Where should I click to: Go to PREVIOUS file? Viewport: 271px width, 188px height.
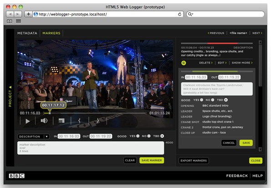(216, 33)
